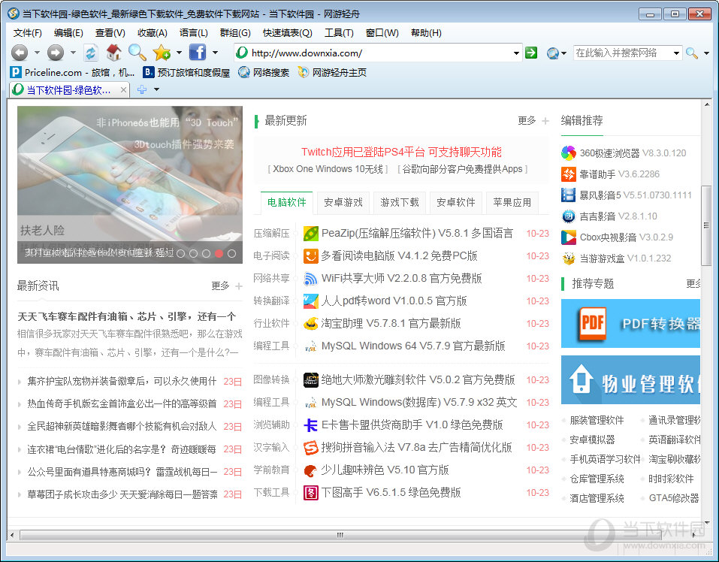719x562 pixels.
Task: Select the first carousel indicator dot
Action: tap(180, 253)
